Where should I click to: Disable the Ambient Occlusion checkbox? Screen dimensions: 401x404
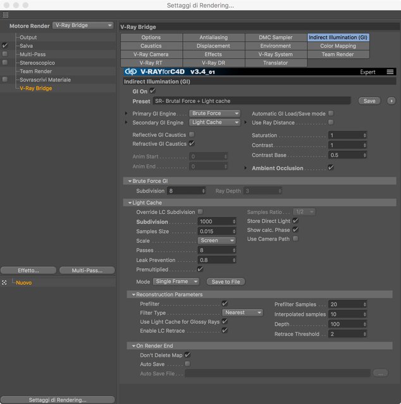331,168
